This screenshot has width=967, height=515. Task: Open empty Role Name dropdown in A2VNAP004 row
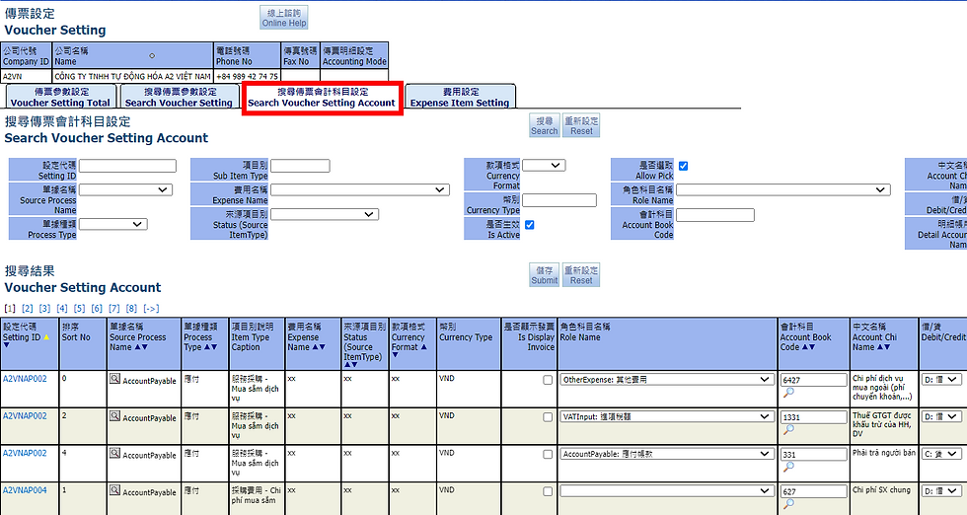[667, 491]
